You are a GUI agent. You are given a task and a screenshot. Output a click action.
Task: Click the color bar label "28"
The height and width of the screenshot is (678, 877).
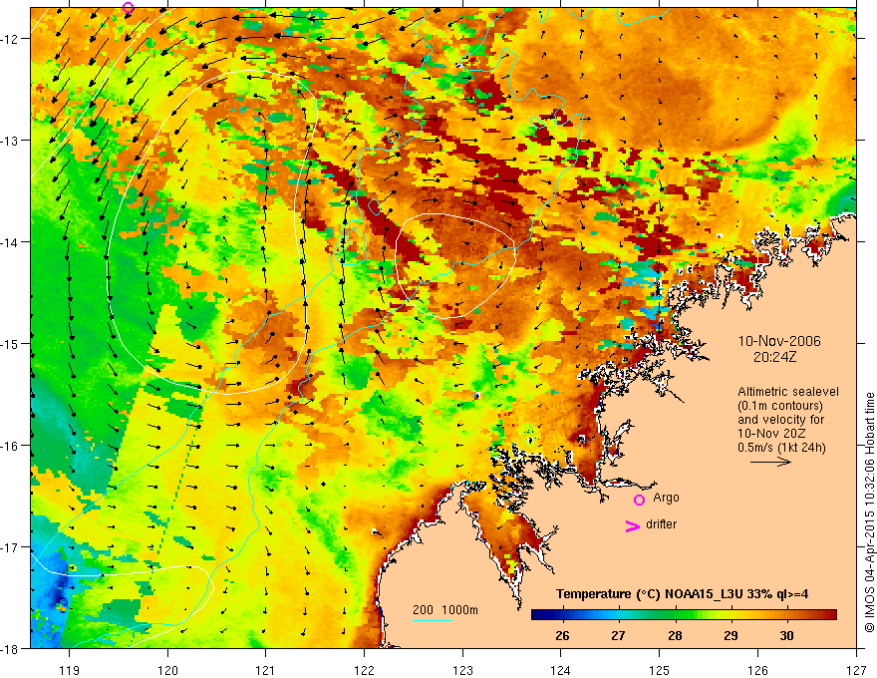click(x=675, y=636)
